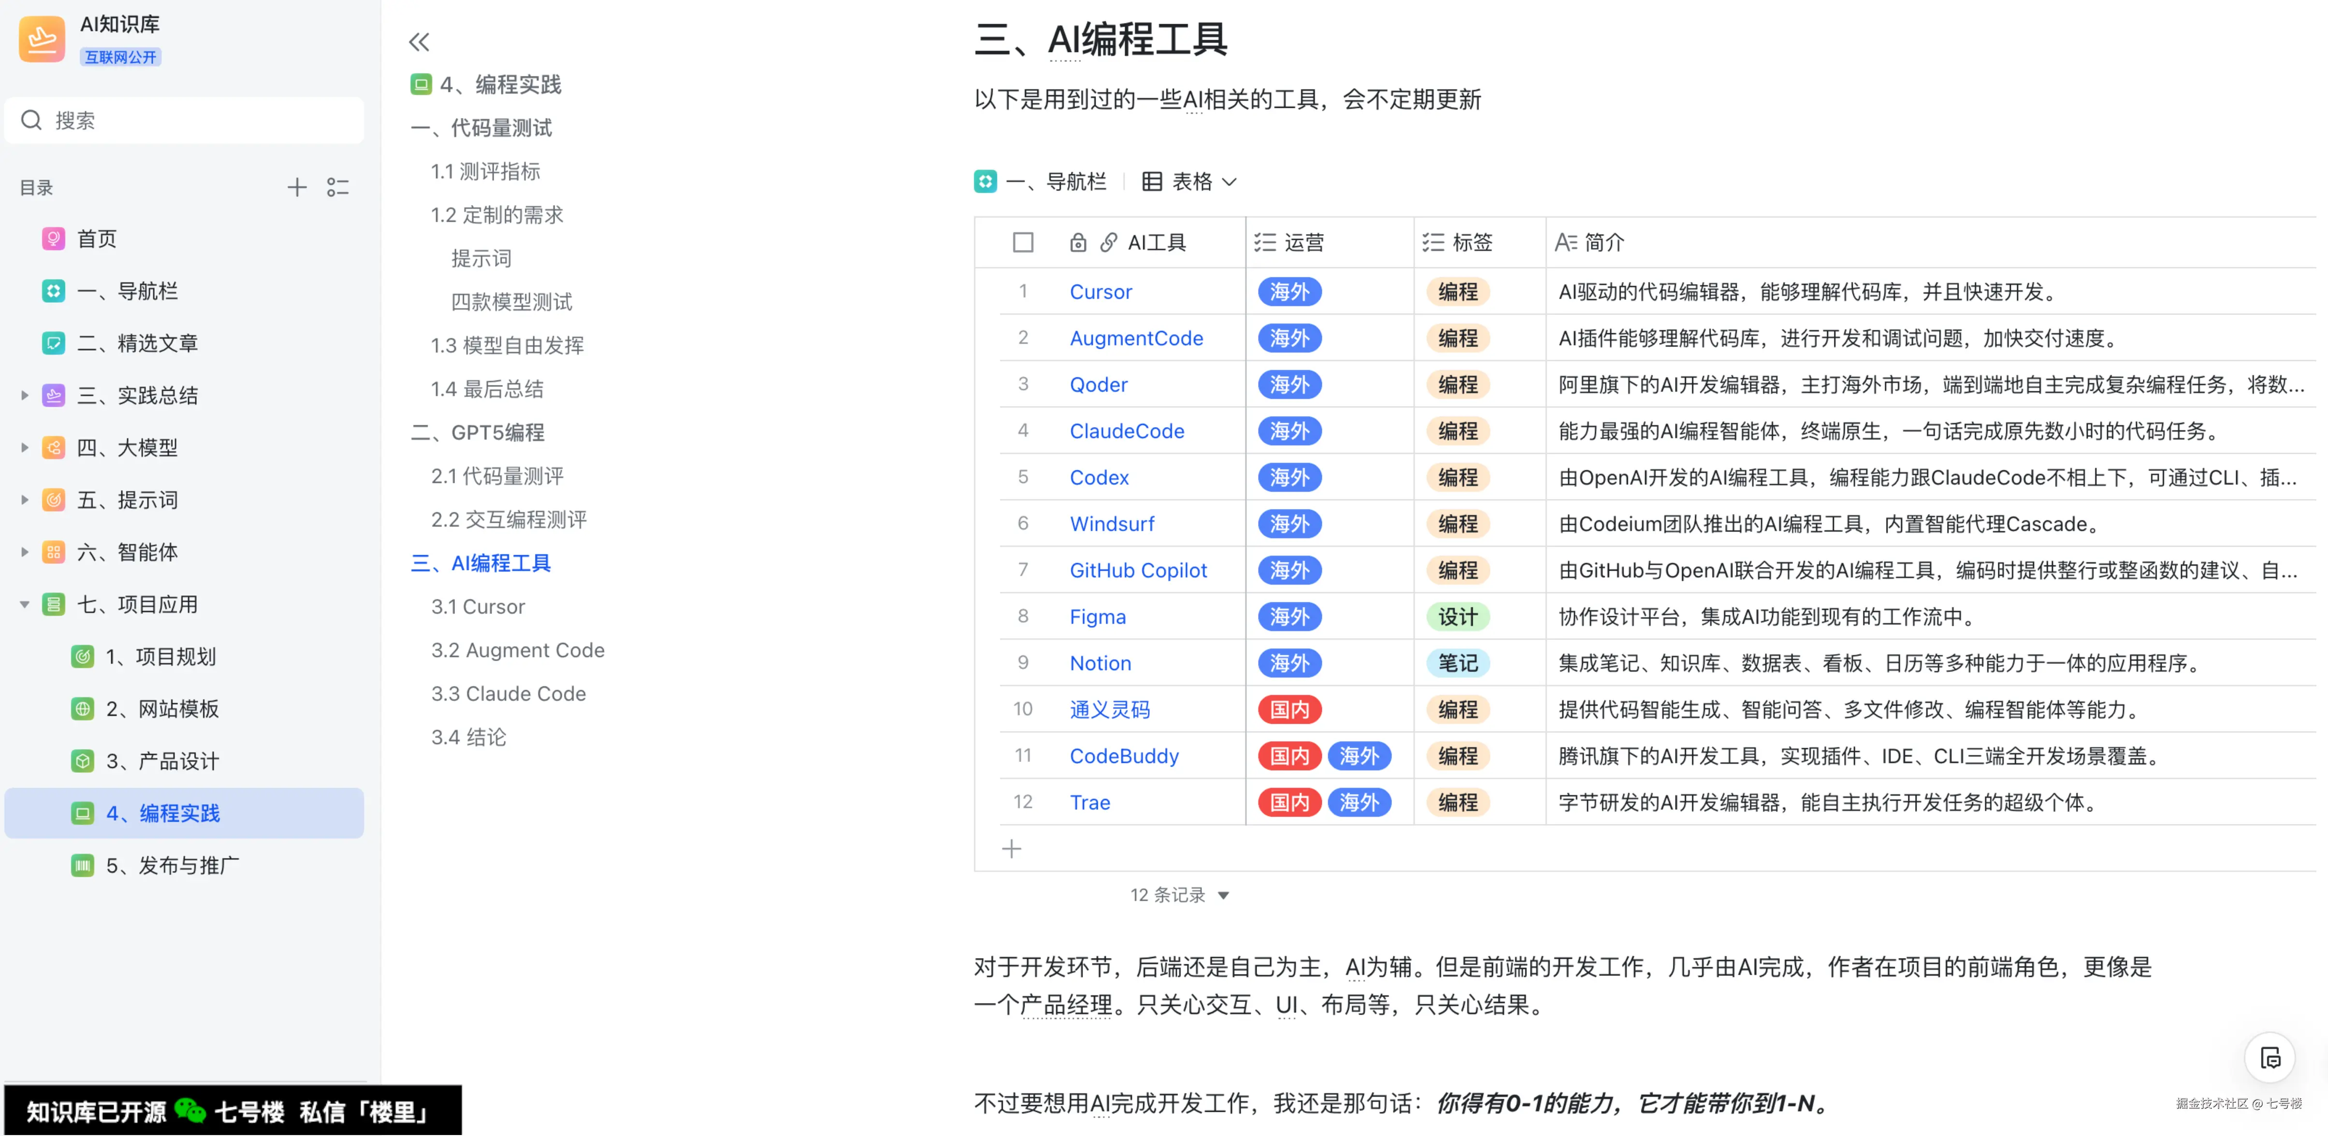The image size is (2328, 1136).
Task: Expand the 三、实践总结 section in sidebar
Action: click(24, 395)
